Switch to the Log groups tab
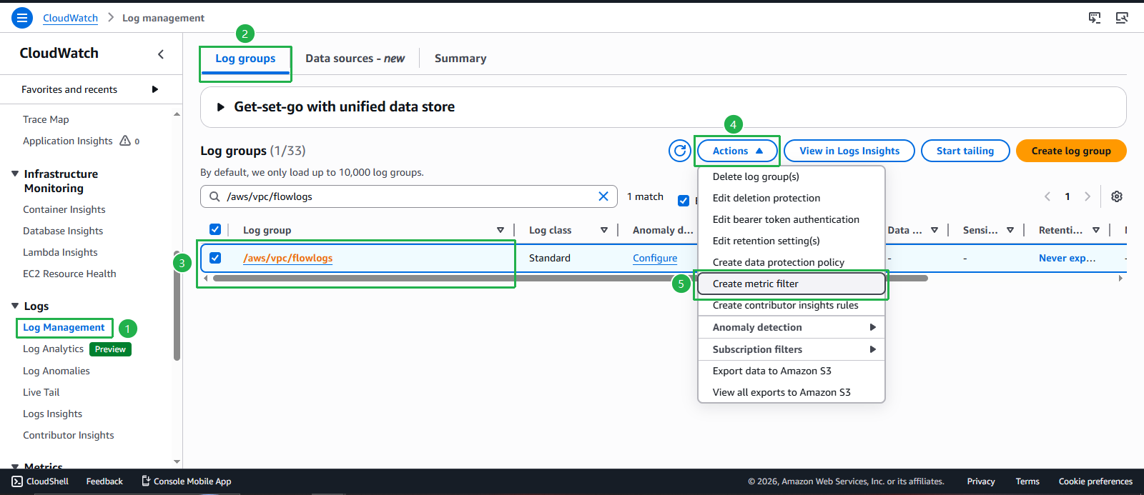This screenshot has height=495, width=1144. pos(245,59)
